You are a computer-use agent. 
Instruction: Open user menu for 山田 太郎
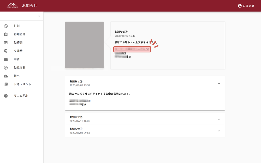click(246, 6)
